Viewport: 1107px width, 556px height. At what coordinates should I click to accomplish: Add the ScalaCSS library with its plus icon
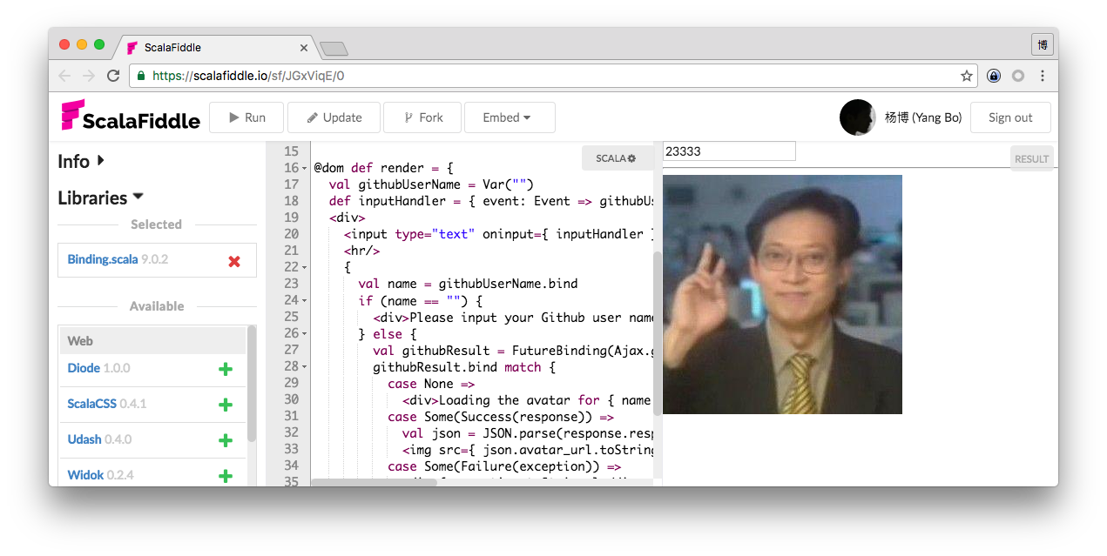point(226,404)
